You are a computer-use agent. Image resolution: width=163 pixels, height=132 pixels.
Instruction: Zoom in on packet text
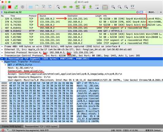tap(113, 7)
